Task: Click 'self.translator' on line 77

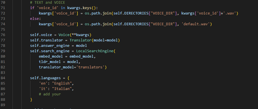Action: click(x=46, y=40)
